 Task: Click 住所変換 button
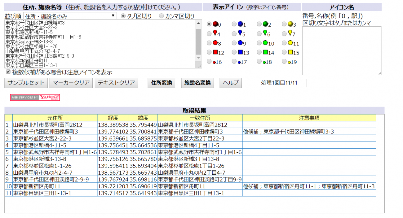point(161,83)
